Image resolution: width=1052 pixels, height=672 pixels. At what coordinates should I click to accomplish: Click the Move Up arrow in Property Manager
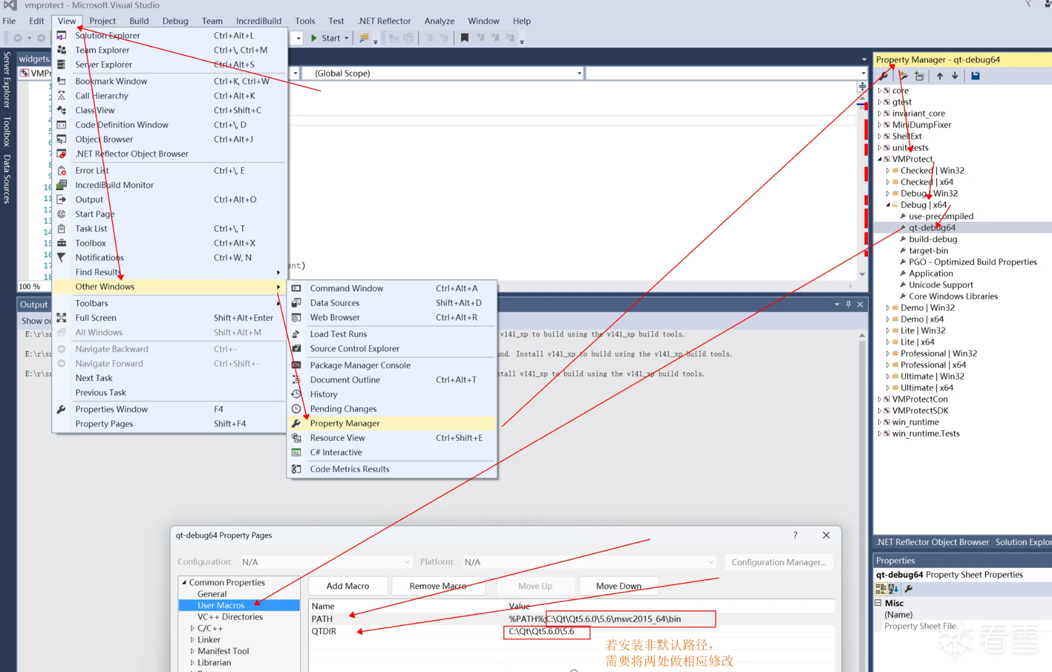[940, 76]
